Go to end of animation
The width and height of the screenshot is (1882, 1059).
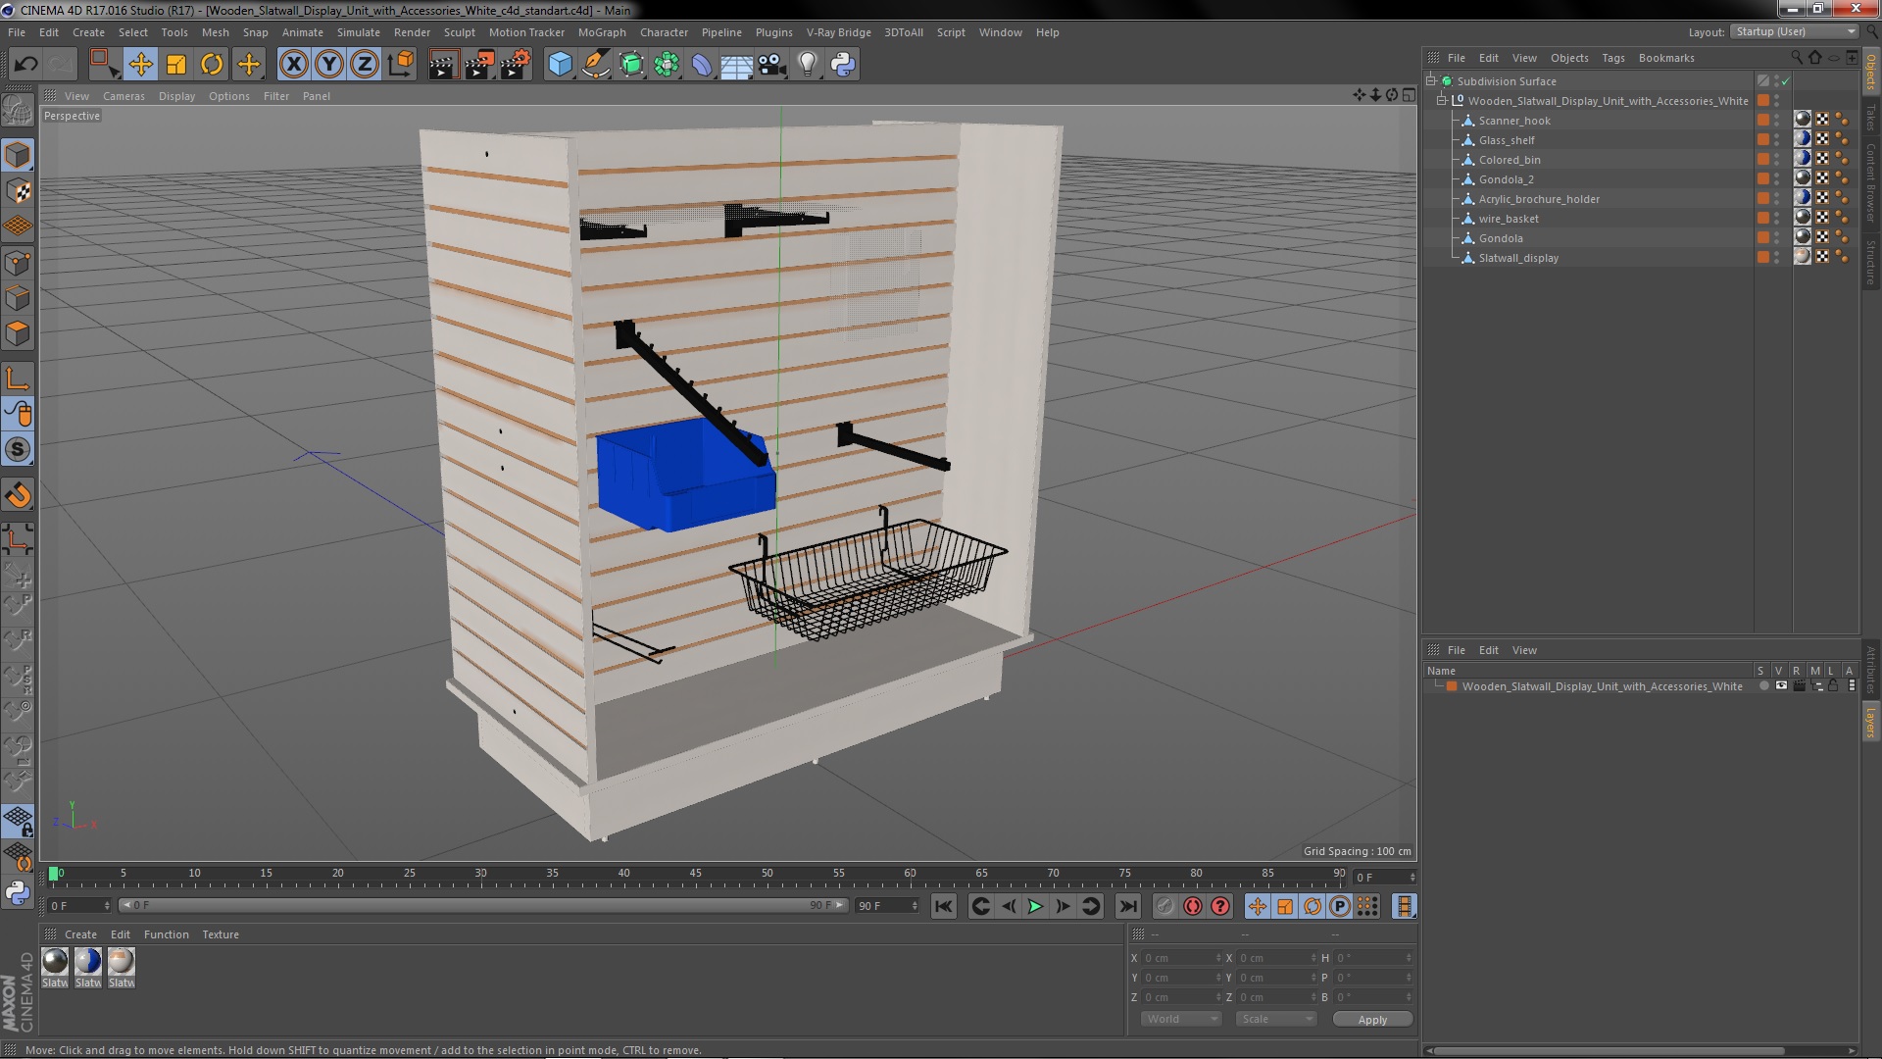pos(1127,907)
